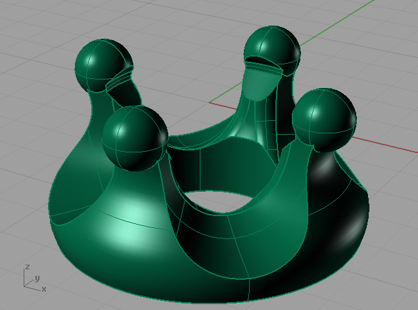Click the x axis label on axis icon

44,288
